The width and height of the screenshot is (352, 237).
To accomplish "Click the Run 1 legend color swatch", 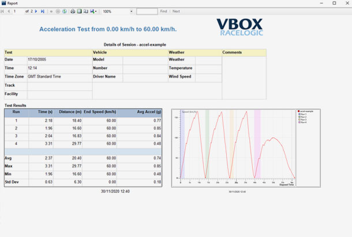I will coord(298,114).
